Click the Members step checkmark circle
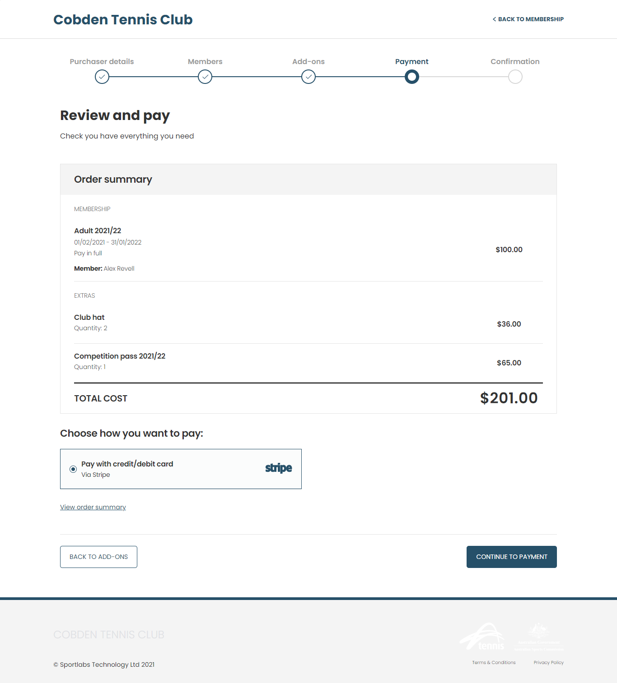617x683 pixels. pos(205,77)
